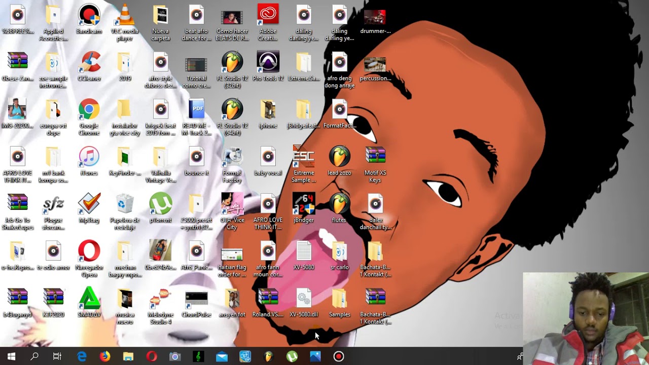This screenshot has height=365, width=649.
Task: Open Papelera de reciclaje recycle bin
Action: click(x=125, y=211)
